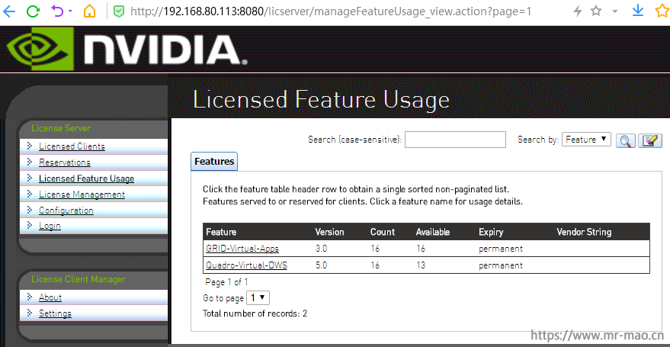The width and height of the screenshot is (670, 347).
Task: Click the green security shield icon
Action: pos(118,11)
